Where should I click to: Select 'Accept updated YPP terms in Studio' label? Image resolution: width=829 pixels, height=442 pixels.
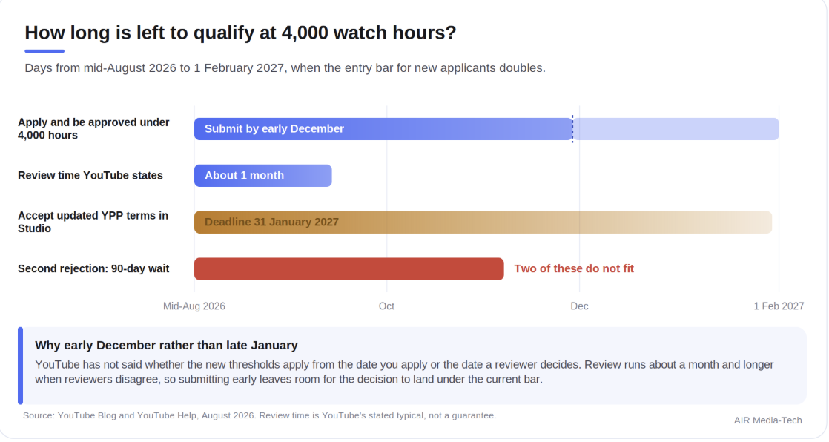[x=93, y=222]
